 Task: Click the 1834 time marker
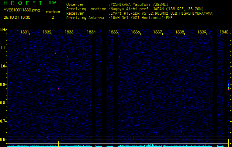tap(91, 32)
